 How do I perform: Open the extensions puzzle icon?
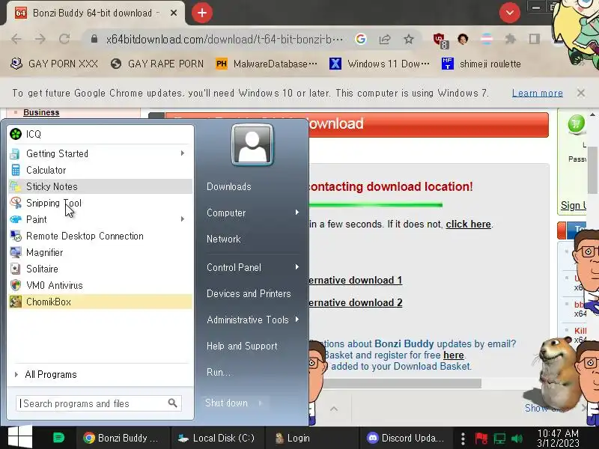click(x=511, y=39)
